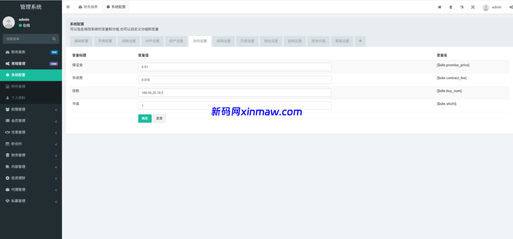Viewport: 513px width, 239px height.
Task: Open the gears settings icon at far right
Action: (x=511, y=7)
